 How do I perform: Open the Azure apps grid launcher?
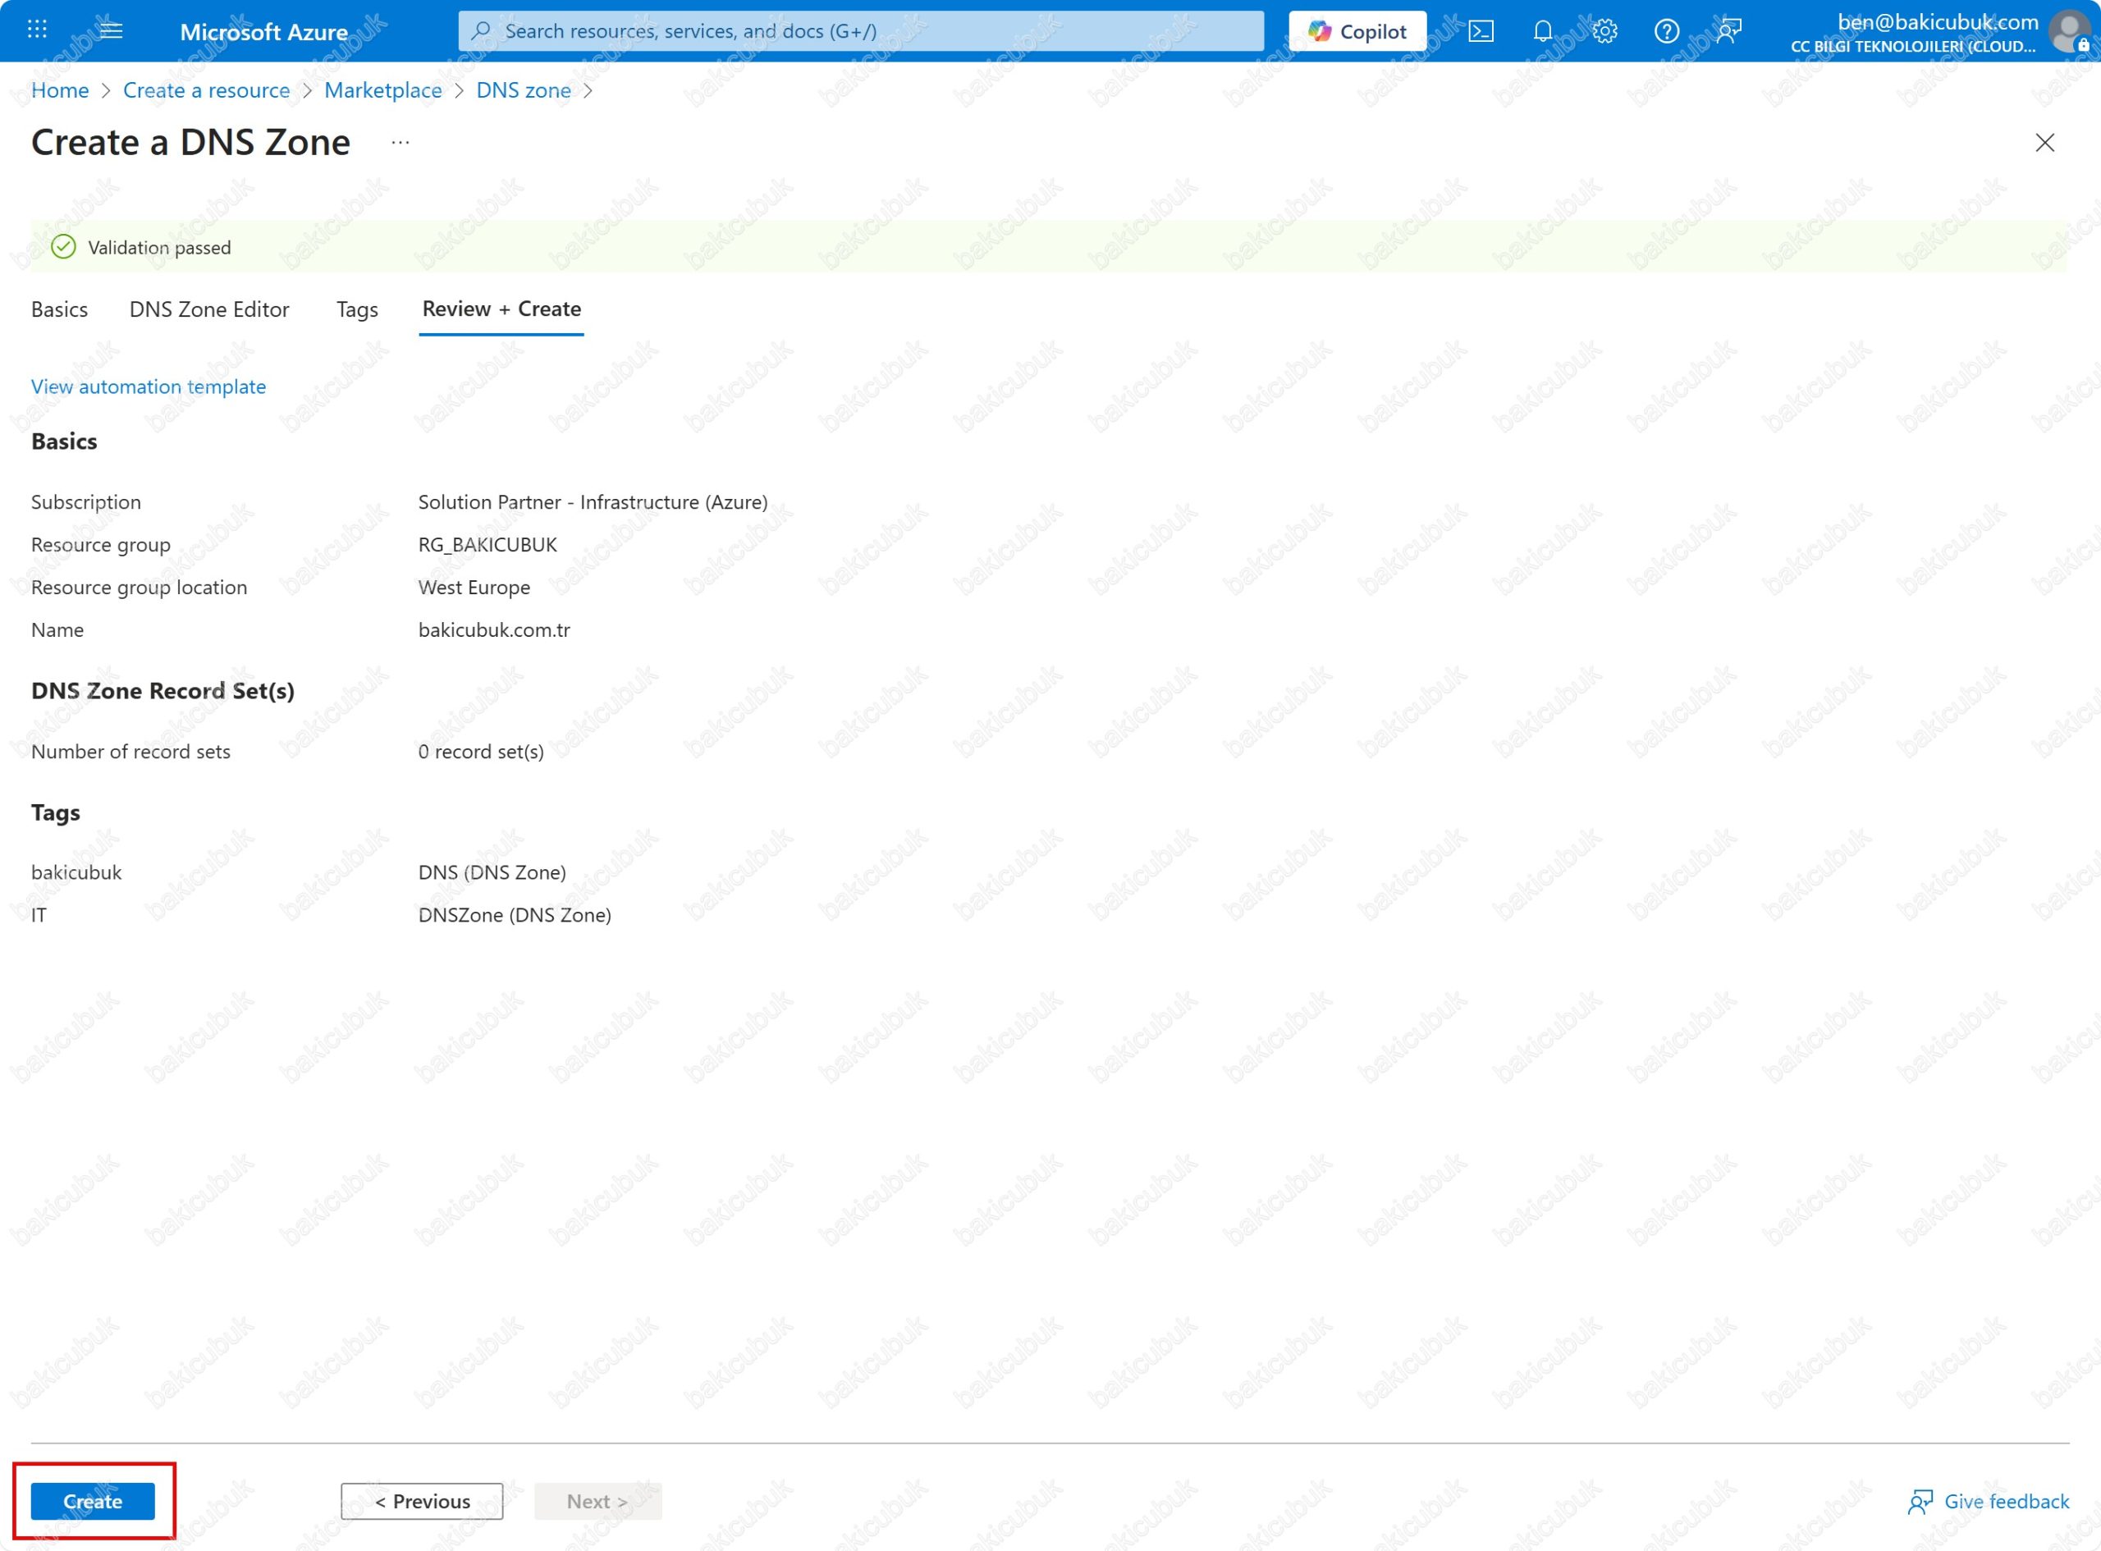[37, 30]
